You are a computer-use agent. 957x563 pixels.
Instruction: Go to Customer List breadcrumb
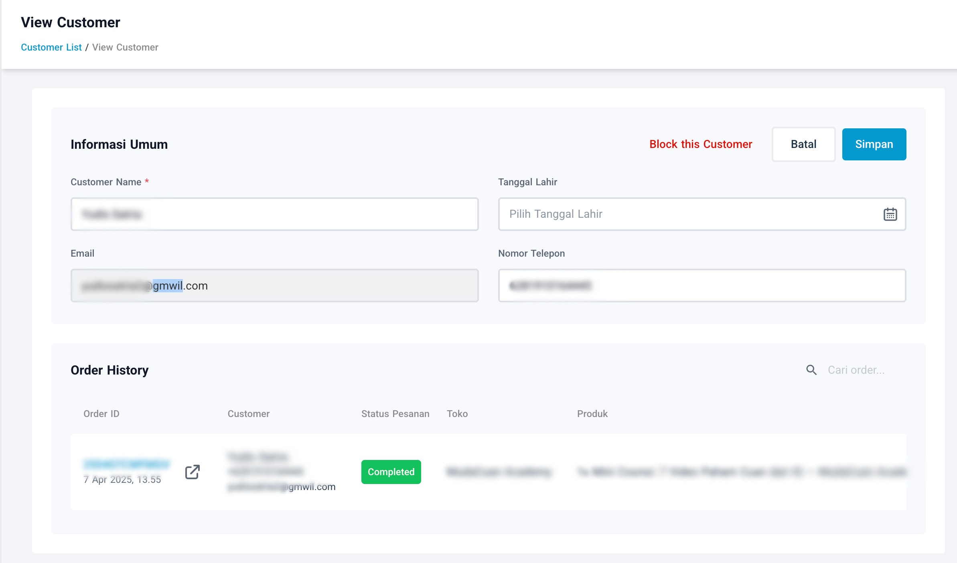(51, 47)
